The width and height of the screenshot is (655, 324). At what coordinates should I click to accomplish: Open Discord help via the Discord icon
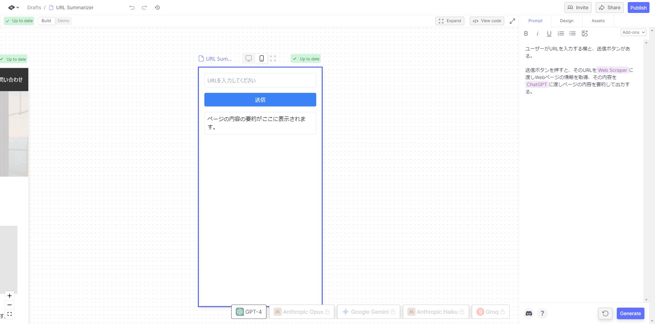[528, 313]
